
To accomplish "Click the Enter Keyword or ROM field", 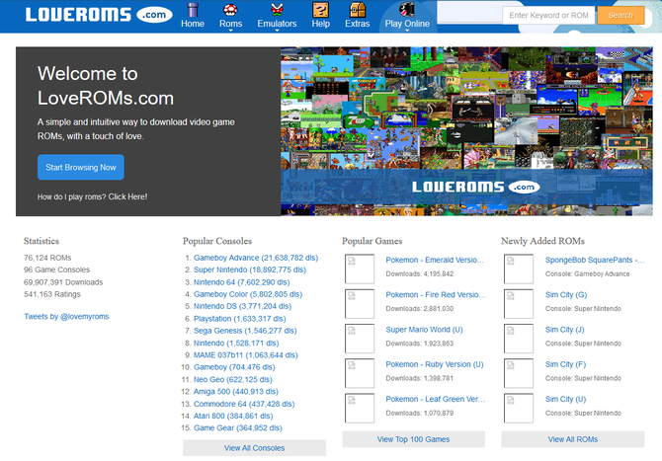I will [548, 15].
